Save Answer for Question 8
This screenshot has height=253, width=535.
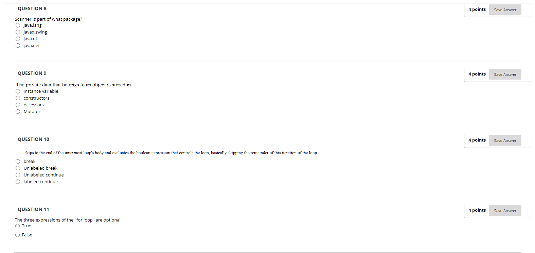point(505,10)
